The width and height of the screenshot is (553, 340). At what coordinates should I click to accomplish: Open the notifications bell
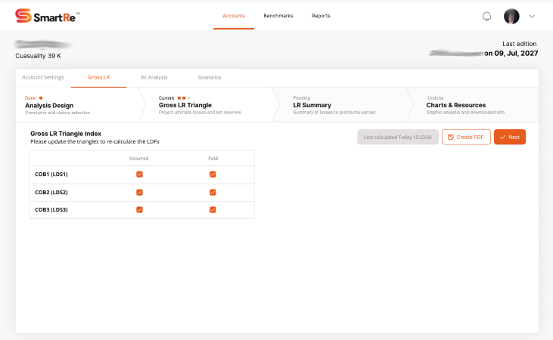486,16
